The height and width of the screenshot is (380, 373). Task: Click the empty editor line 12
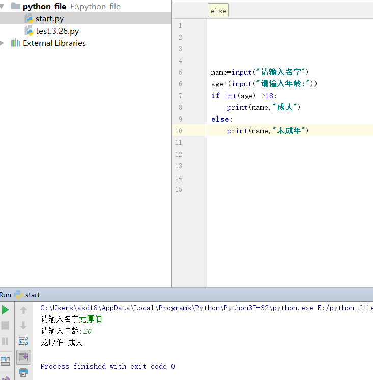[290, 154]
